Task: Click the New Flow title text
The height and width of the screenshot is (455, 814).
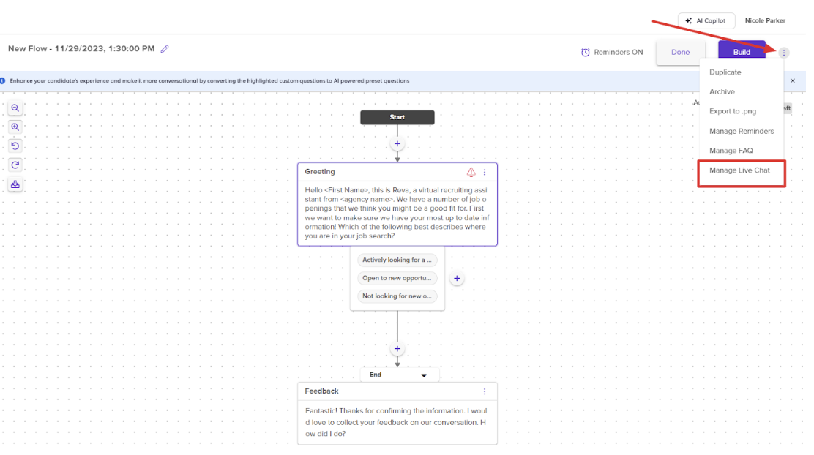Action: 81,49
